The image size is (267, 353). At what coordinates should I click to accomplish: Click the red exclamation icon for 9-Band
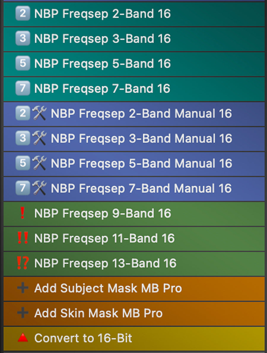(x=23, y=214)
